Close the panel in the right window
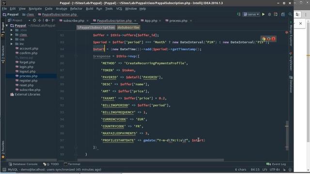 [x=300, y=24]
